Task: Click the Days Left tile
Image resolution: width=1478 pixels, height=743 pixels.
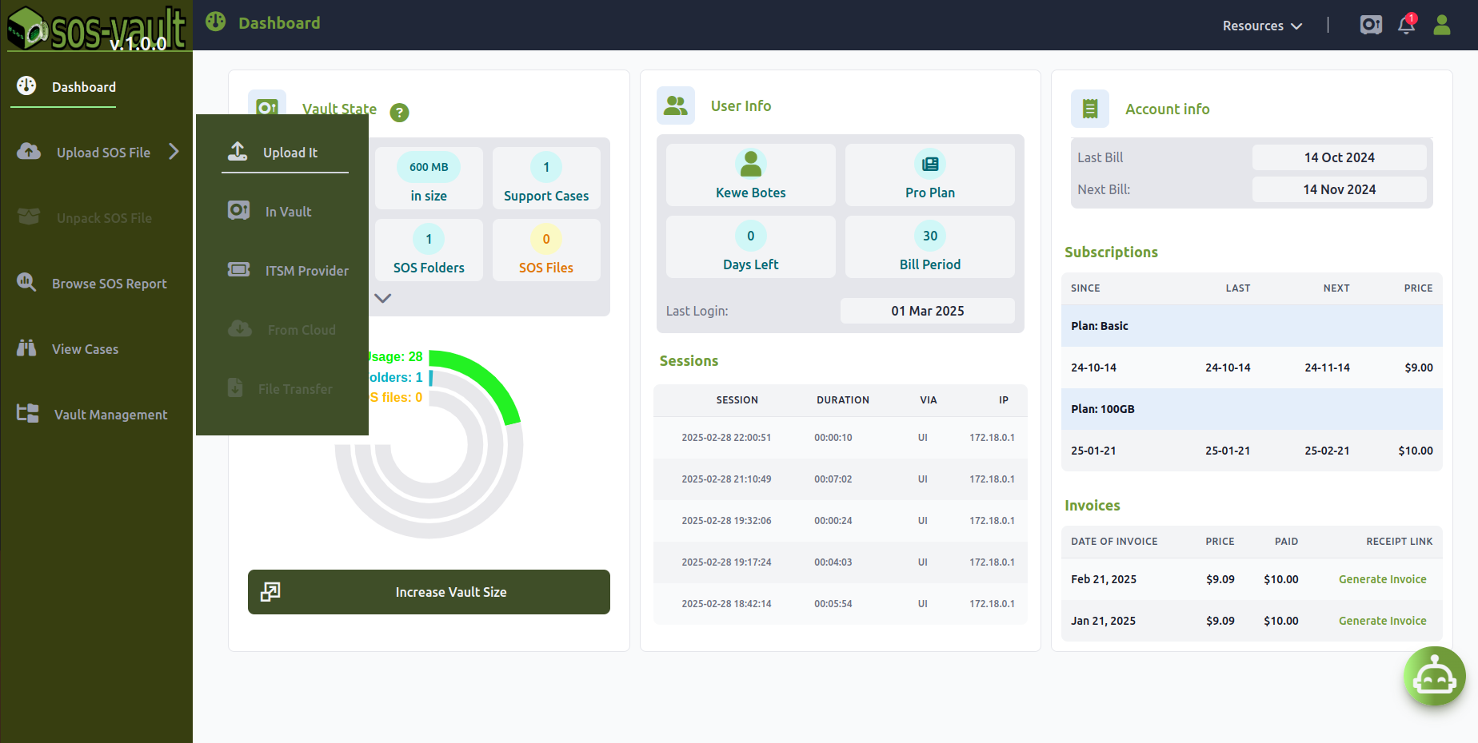Action: pyautogui.click(x=751, y=247)
